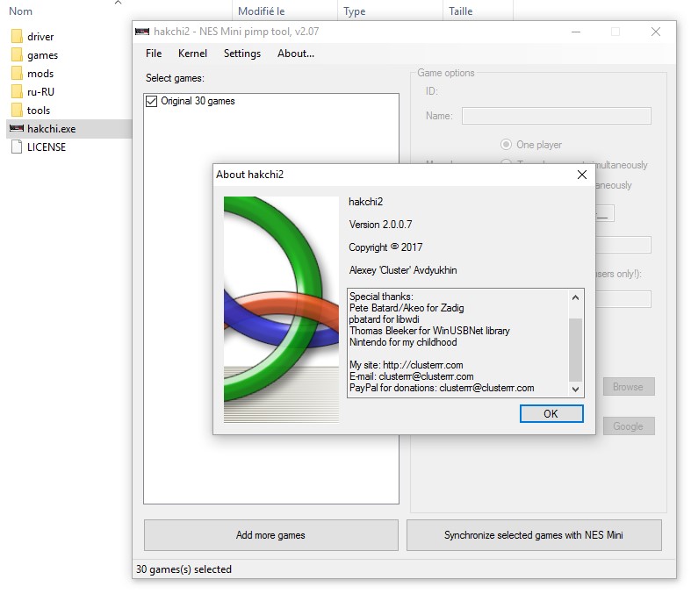691x608 pixels.
Task: Open the Settings menu
Action: [x=242, y=54]
